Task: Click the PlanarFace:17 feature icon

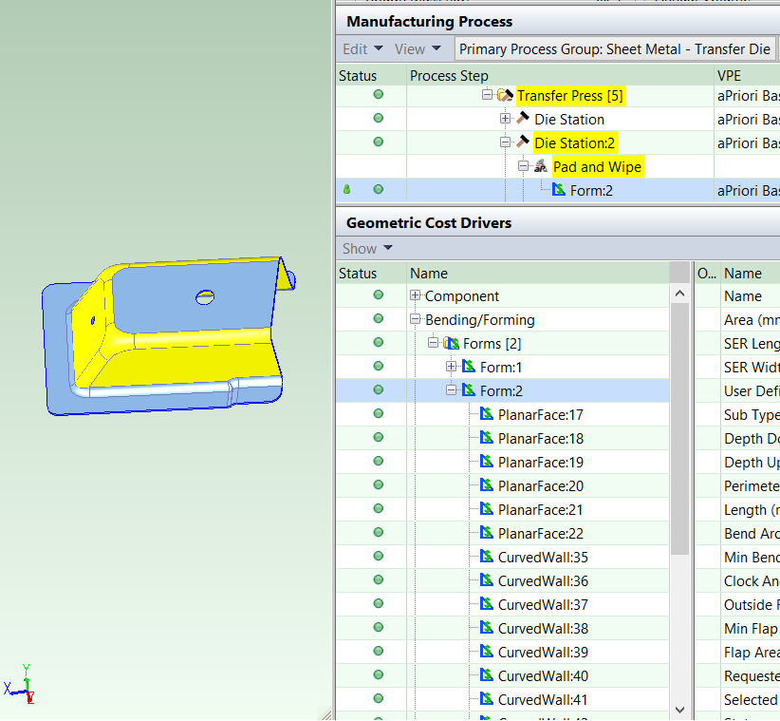Action: pyautogui.click(x=487, y=414)
